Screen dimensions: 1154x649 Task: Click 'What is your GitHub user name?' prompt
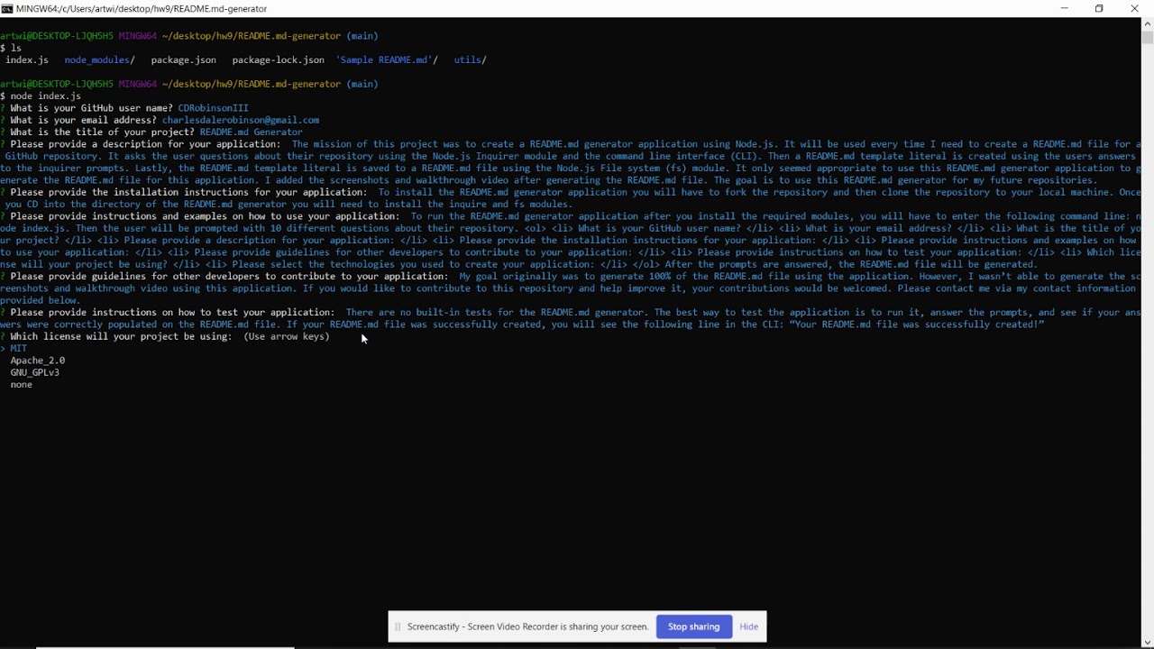click(91, 108)
